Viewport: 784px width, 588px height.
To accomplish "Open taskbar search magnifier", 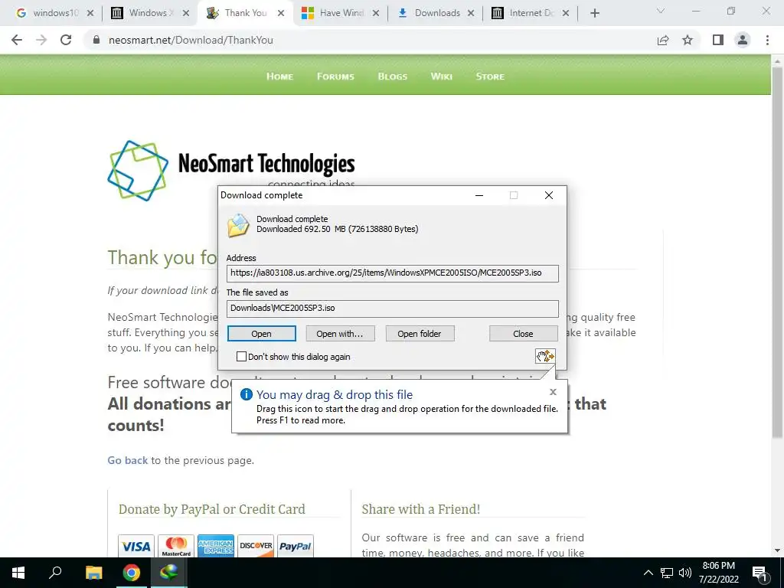I will pyautogui.click(x=55, y=573).
